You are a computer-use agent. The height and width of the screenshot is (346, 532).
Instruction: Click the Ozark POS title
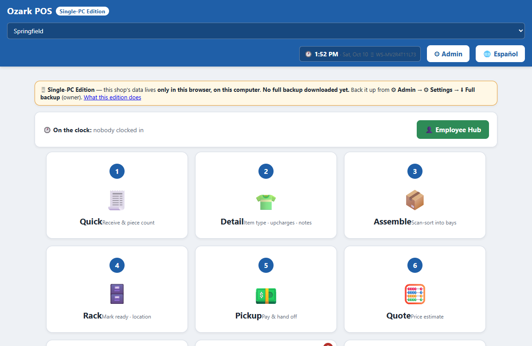[x=29, y=11]
